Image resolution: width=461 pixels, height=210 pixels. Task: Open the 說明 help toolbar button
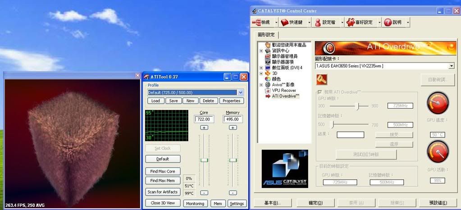(x=393, y=23)
